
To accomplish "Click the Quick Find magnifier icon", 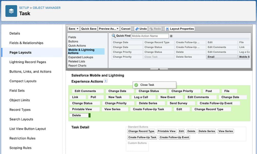I will click(x=114, y=36).
